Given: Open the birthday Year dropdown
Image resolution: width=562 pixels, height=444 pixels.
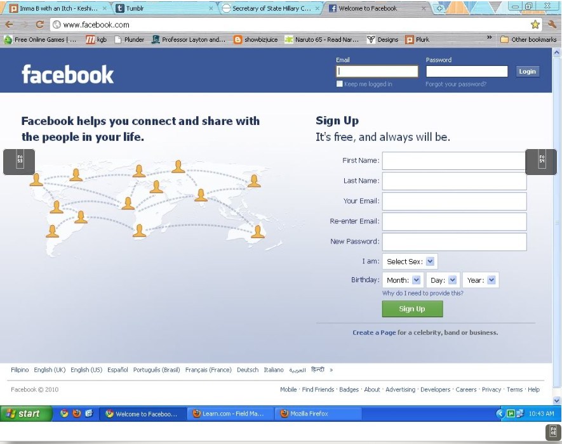Looking at the screenshot, I should pos(481,280).
